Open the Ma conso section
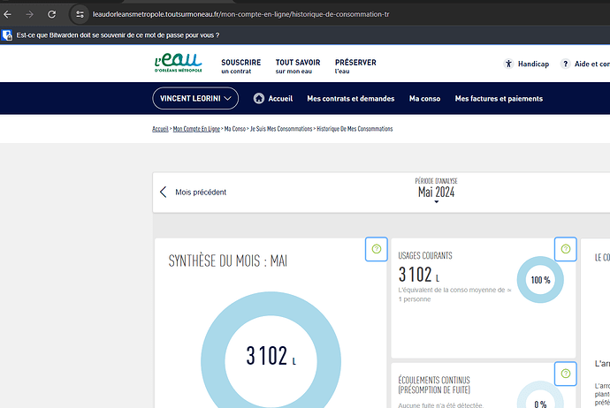The height and width of the screenshot is (408, 610). click(x=424, y=99)
